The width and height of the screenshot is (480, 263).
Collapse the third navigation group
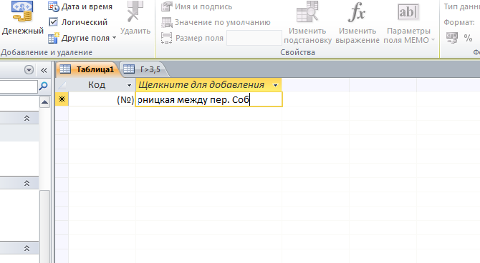27,248
